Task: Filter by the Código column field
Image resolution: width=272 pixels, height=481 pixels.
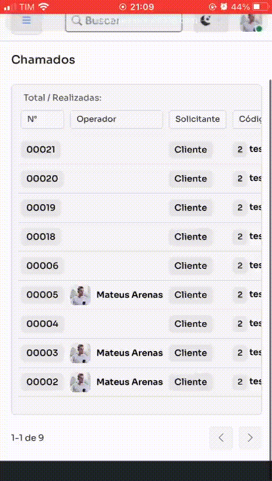Action: [247, 119]
